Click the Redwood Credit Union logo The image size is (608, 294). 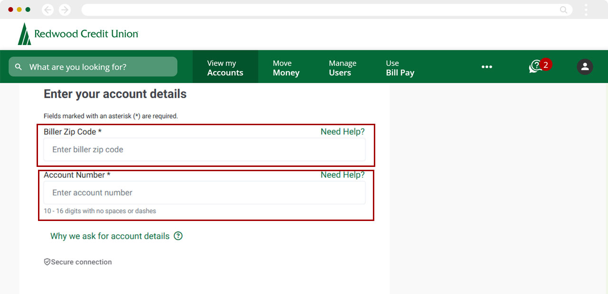[78, 34]
